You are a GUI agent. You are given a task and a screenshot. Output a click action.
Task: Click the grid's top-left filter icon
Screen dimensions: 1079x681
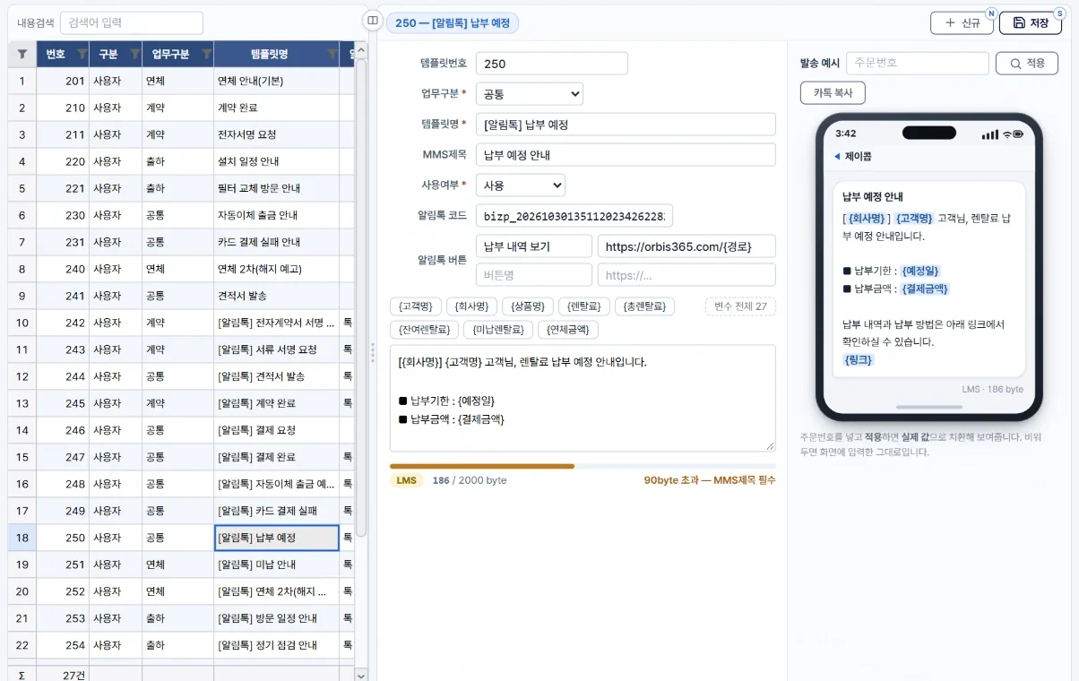[22, 54]
